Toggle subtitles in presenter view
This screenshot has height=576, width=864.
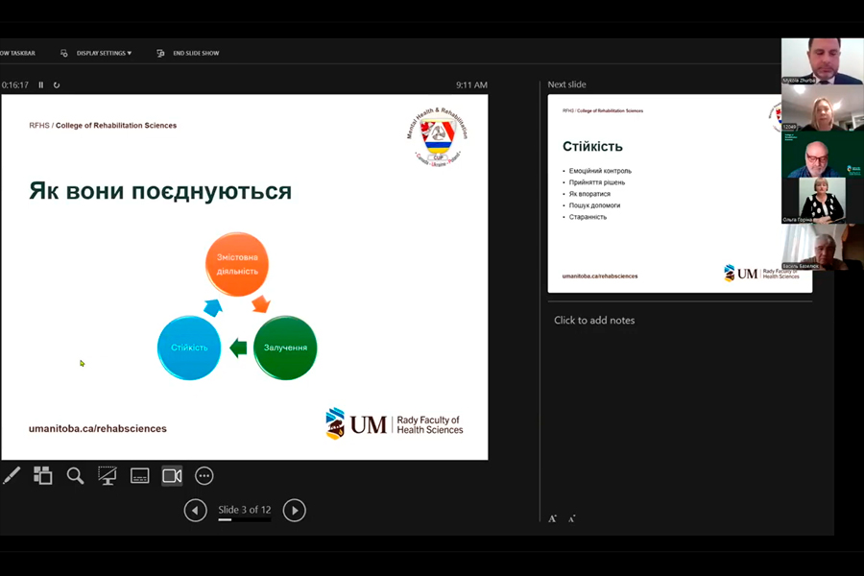pyautogui.click(x=140, y=476)
